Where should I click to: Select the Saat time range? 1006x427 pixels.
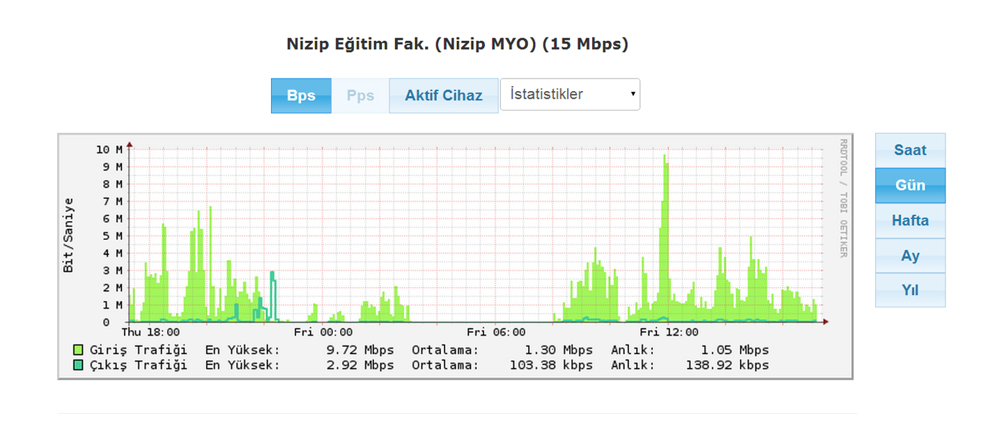[910, 150]
